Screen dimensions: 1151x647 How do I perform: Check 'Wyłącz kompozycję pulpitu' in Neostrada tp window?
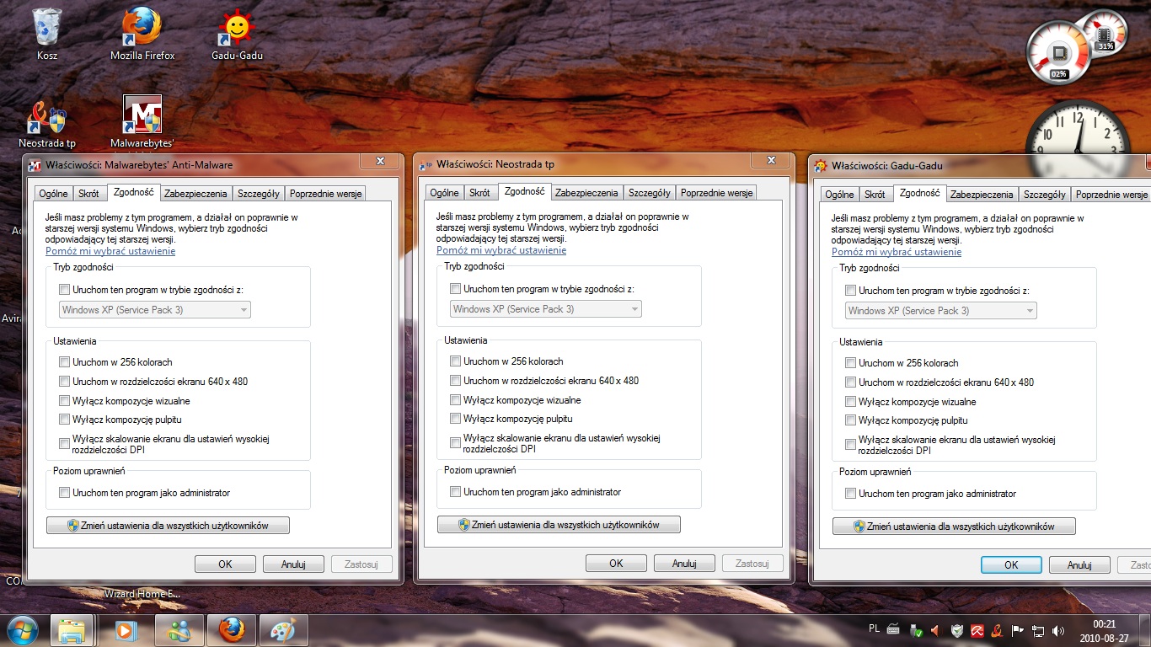456,419
